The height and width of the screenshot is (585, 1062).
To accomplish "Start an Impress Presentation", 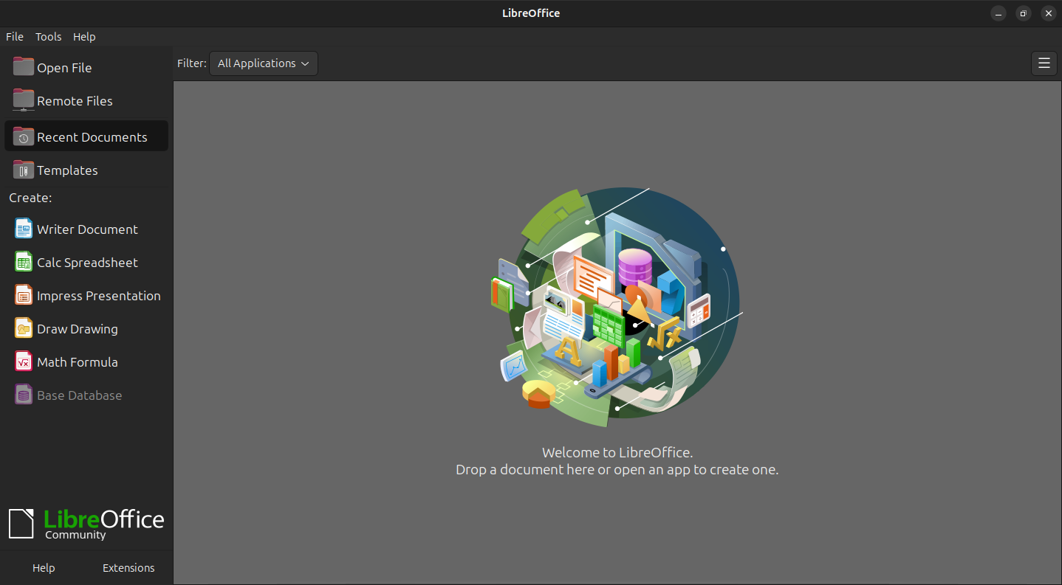I will (x=98, y=295).
